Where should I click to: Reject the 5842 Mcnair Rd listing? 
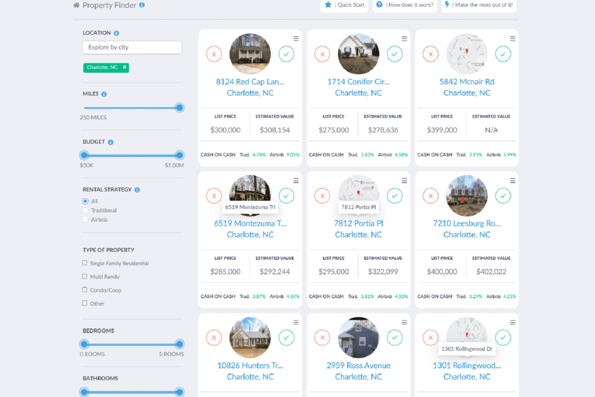[430, 53]
